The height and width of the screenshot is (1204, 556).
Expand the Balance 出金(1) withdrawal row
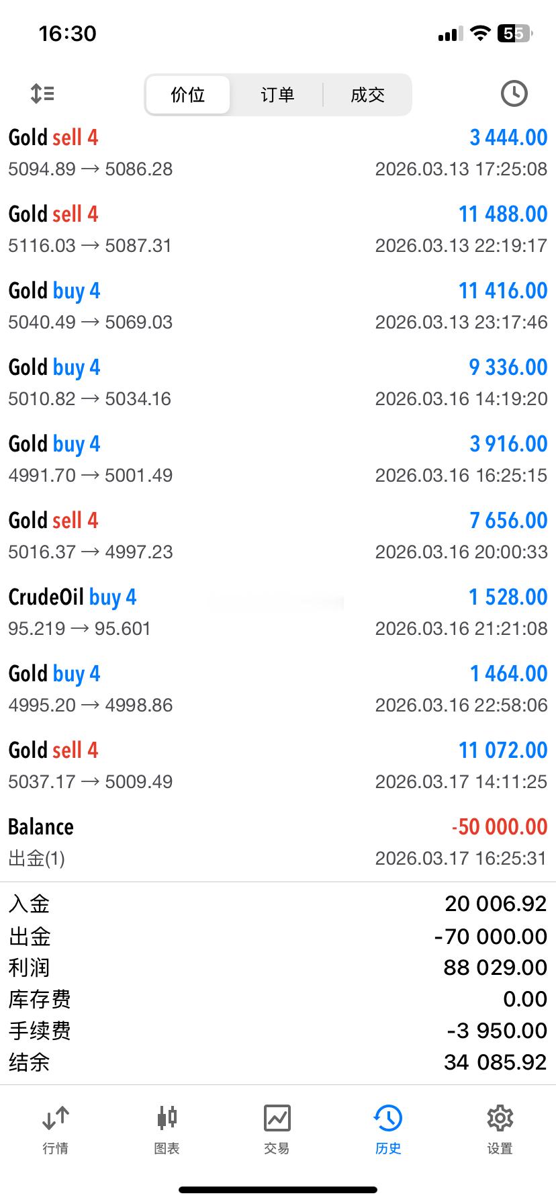click(x=278, y=842)
